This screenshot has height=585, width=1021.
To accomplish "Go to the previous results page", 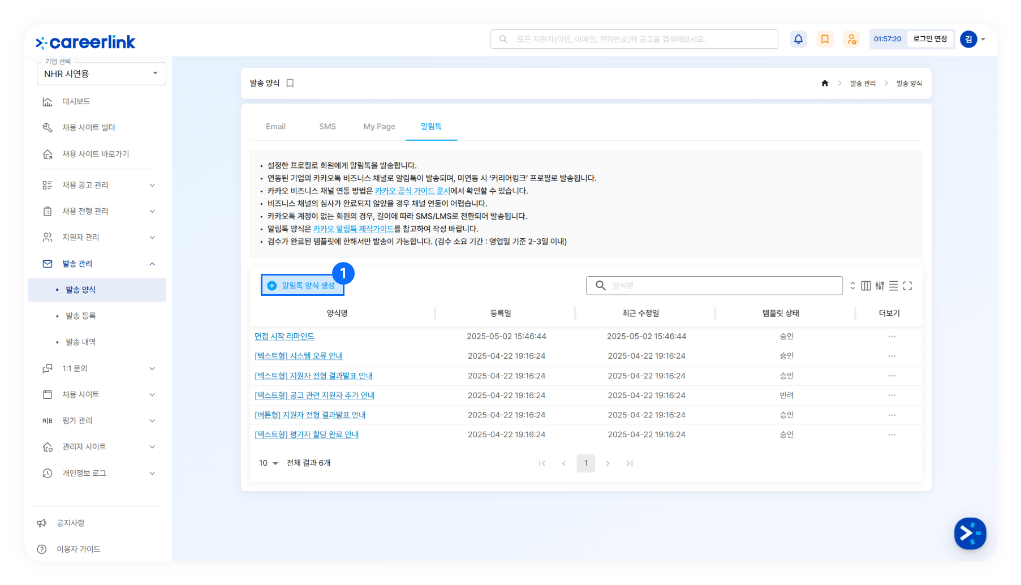I will click(564, 463).
